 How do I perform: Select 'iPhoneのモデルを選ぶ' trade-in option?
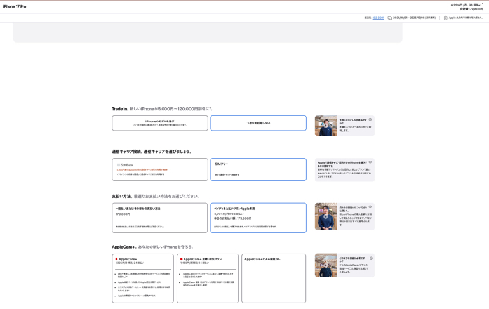click(160, 123)
